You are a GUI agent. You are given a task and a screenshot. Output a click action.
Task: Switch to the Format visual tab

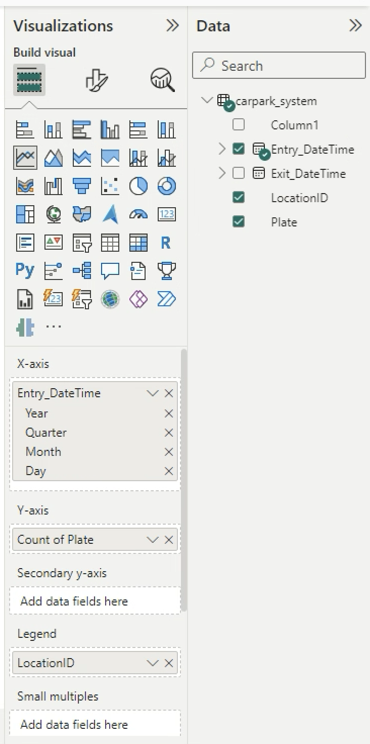(96, 80)
